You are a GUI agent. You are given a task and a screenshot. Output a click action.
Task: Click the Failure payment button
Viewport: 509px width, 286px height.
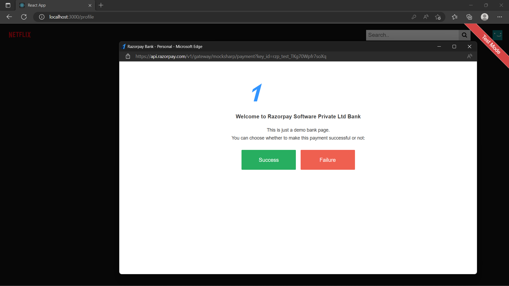327,160
